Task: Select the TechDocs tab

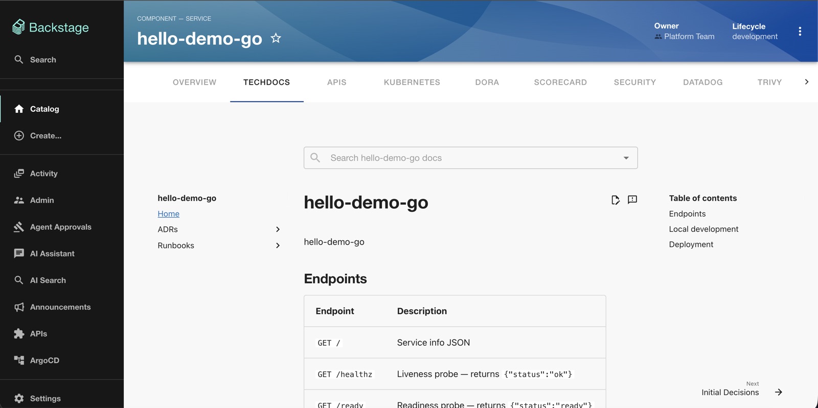Action: (x=267, y=82)
